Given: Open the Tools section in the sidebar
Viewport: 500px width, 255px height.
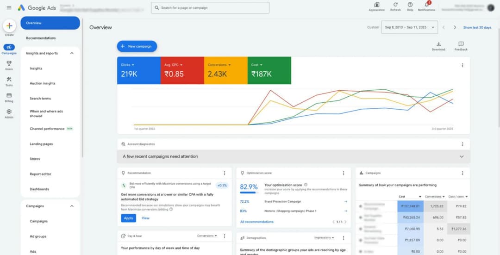Looking at the screenshot, I should click(x=9, y=80).
